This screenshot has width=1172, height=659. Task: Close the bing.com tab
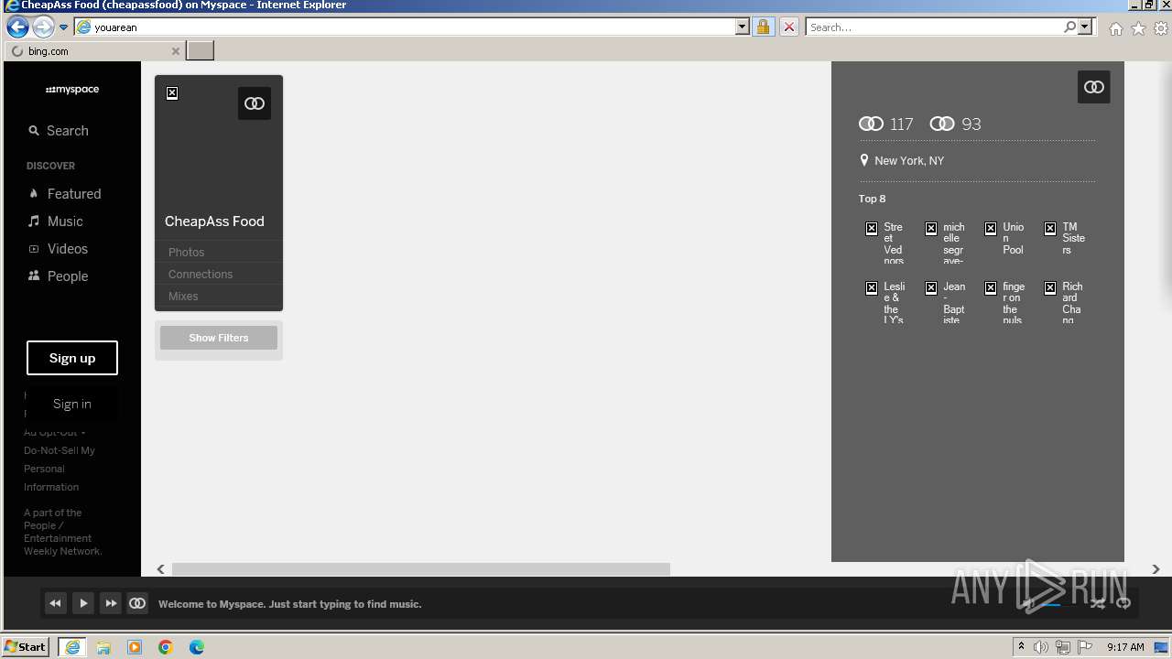click(x=176, y=51)
